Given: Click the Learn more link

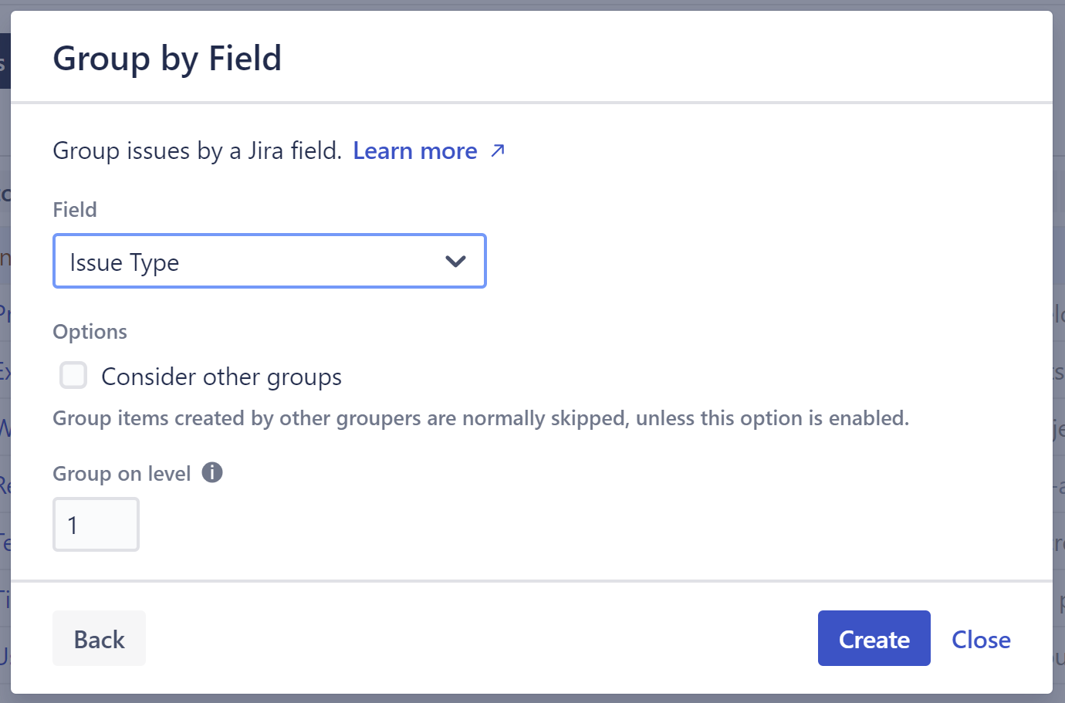Looking at the screenshot, I should click(x=414, y=150).
